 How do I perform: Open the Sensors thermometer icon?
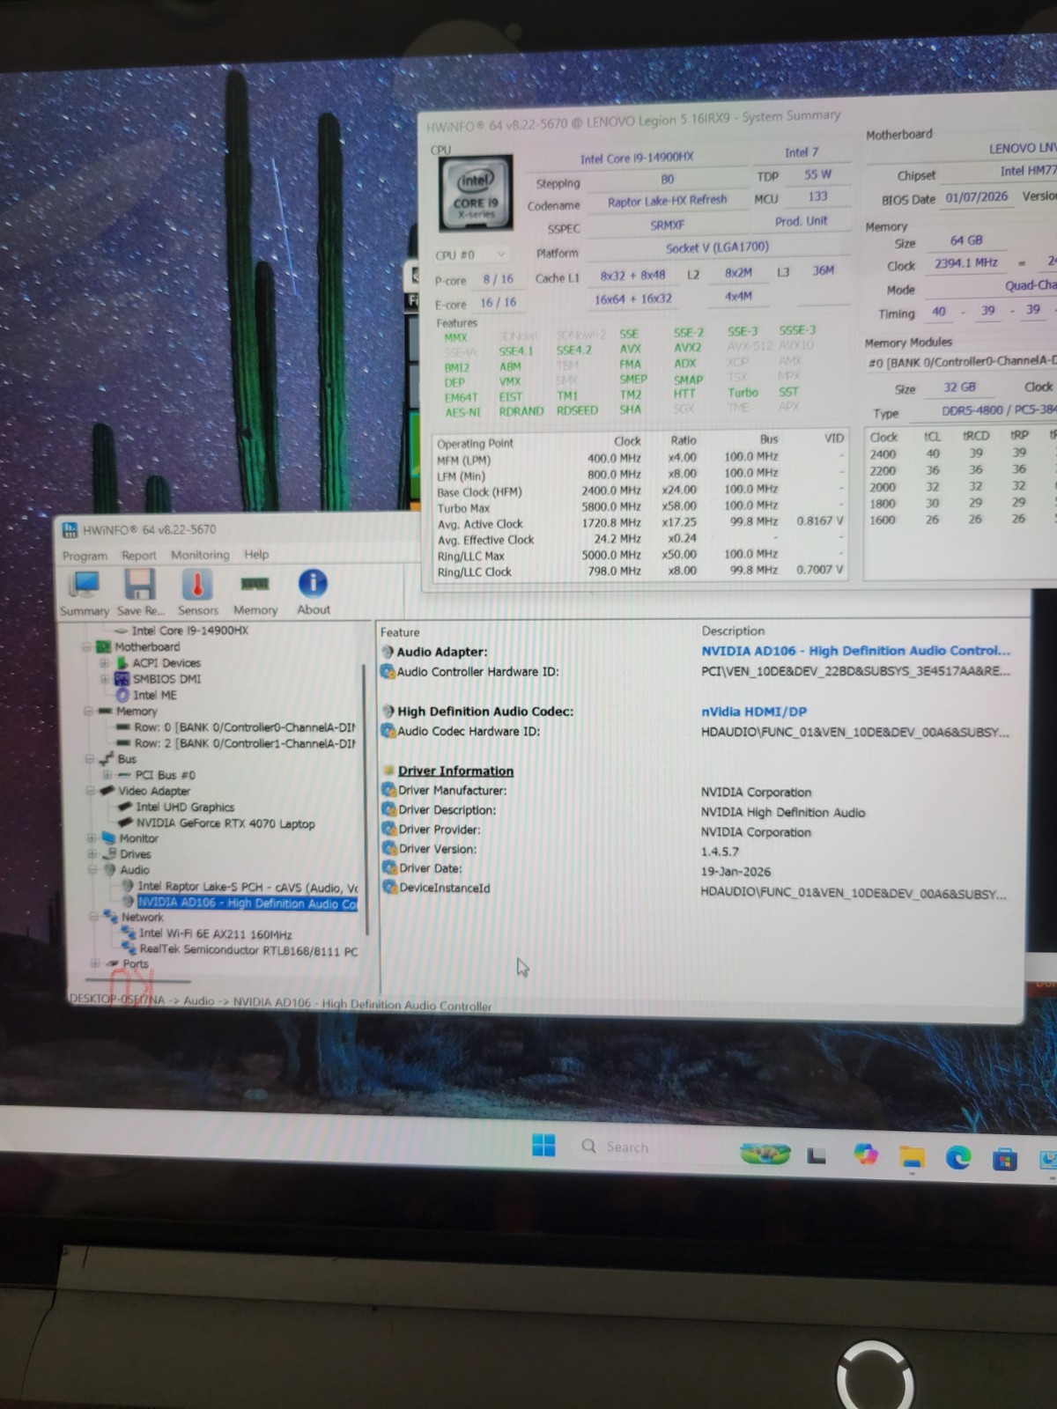197,591
